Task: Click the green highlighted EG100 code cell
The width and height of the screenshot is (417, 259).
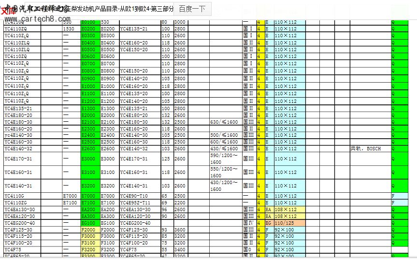Action: (x=90, y=223)
